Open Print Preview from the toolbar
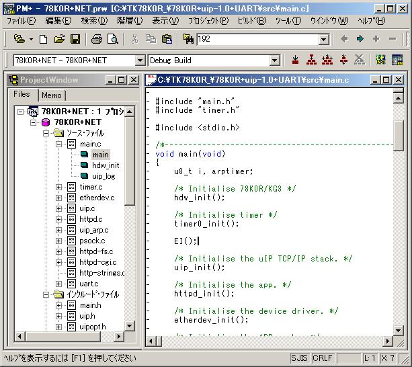Viewport: 412px width, 367px height. [x=112, y=39]
